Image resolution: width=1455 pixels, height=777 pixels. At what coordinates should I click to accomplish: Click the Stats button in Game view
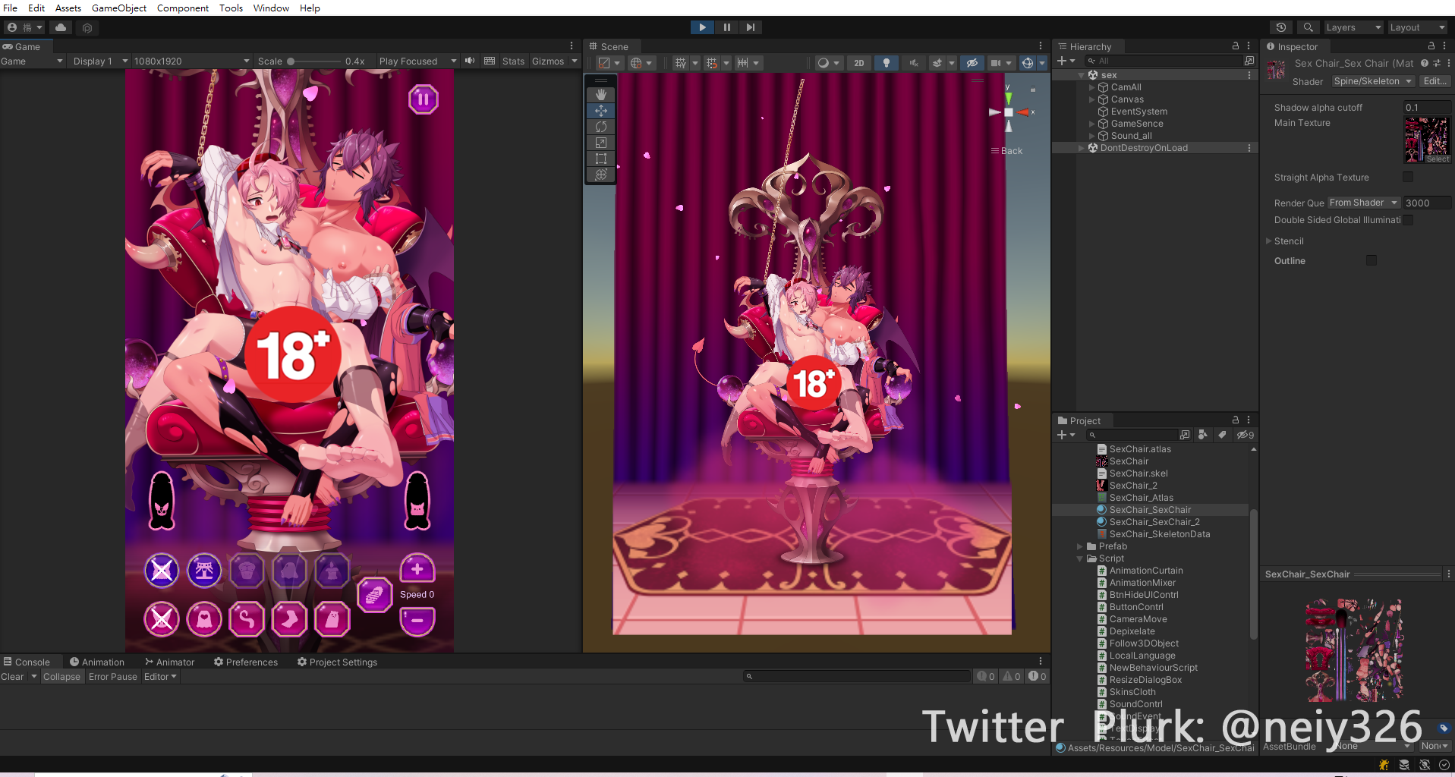[513, 61]
